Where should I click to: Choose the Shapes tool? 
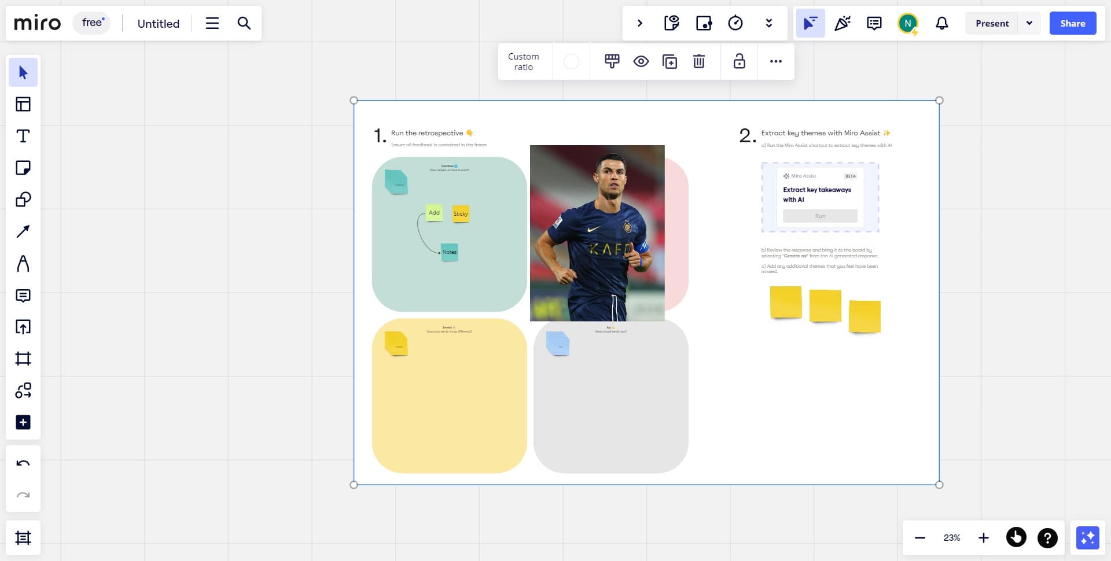tap(23, 200)
